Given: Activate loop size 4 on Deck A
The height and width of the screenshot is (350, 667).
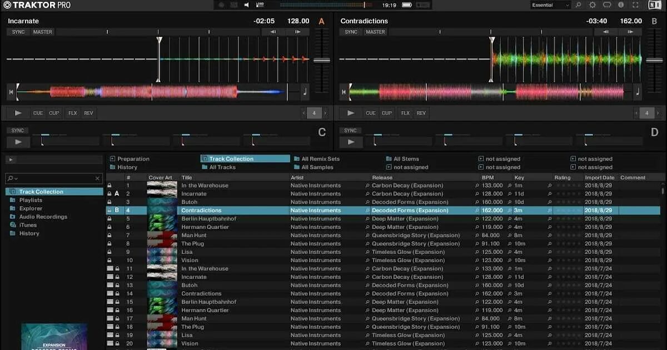Looking at the screenshot, I should [x=314, y=113].
